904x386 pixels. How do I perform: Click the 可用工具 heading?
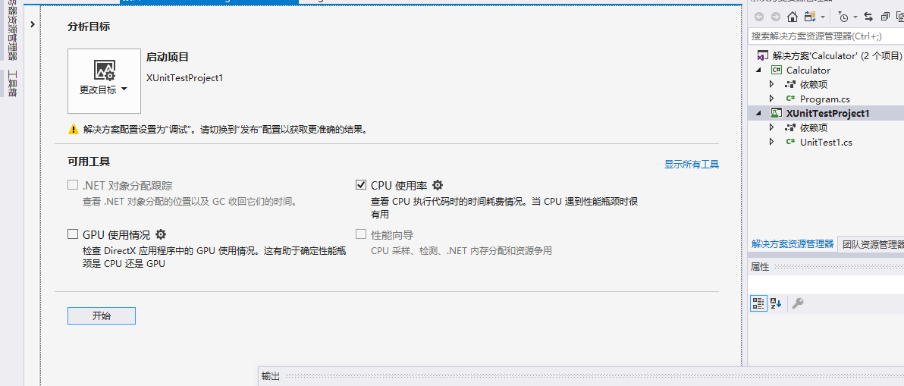pos(89,162)
